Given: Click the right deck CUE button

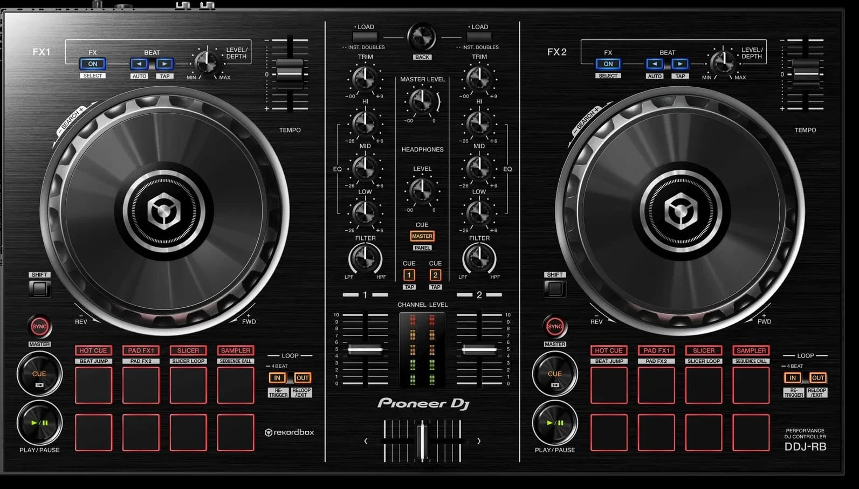Looking at the screenshot, I should [555, 374].
